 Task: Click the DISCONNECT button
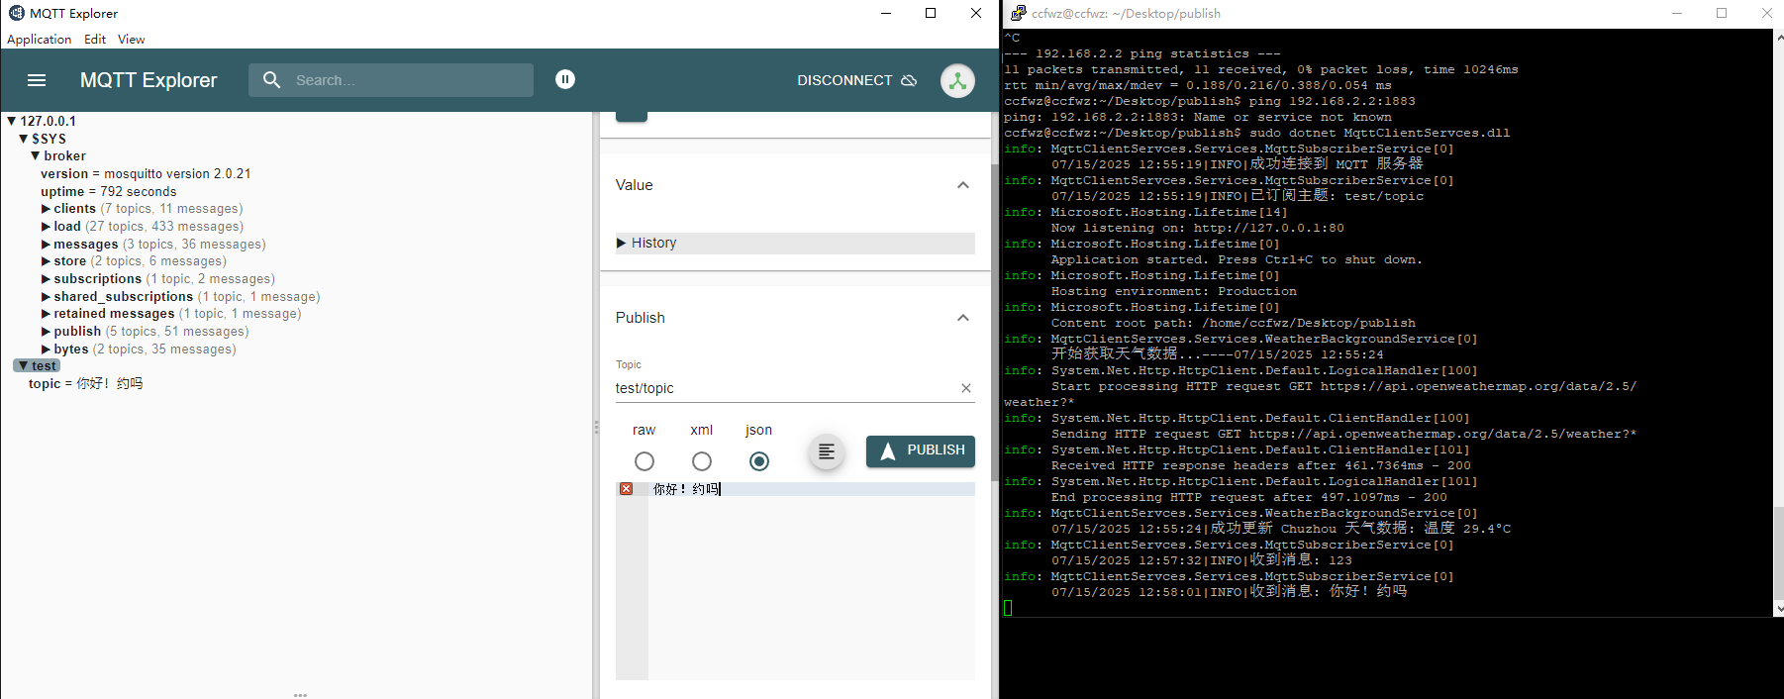[856, 80]
